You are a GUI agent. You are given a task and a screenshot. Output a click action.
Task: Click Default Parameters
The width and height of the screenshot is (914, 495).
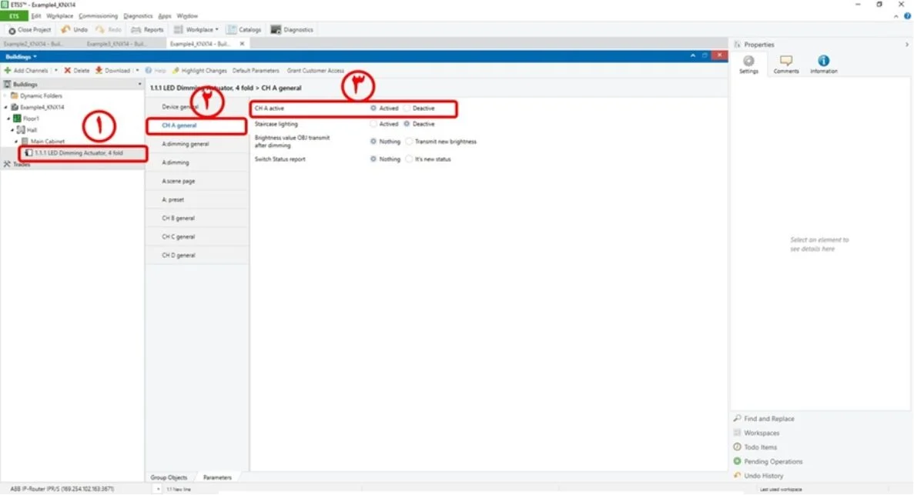[x=256, y=71]
